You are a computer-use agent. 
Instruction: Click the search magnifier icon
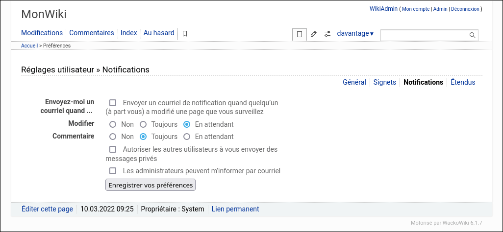tap(472, 35)
